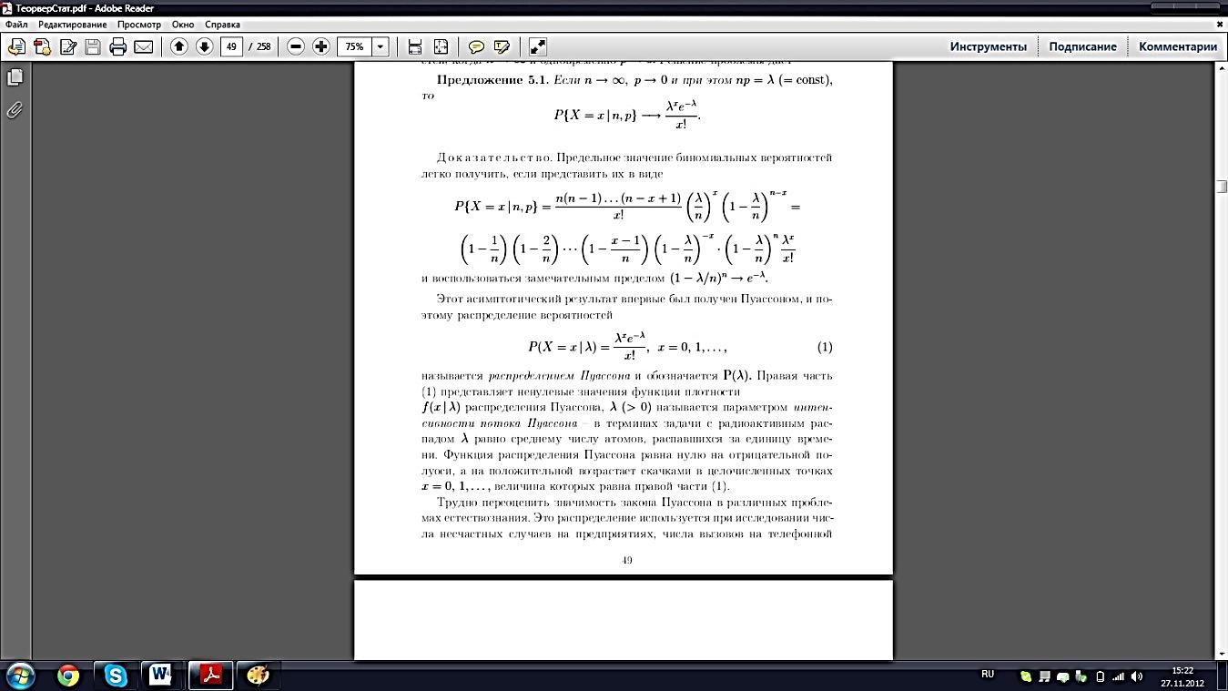Print the document with printer icon

[117, 46]
